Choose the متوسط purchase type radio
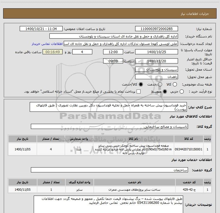This screenshot has height=213, width=220. coord(165,92)
